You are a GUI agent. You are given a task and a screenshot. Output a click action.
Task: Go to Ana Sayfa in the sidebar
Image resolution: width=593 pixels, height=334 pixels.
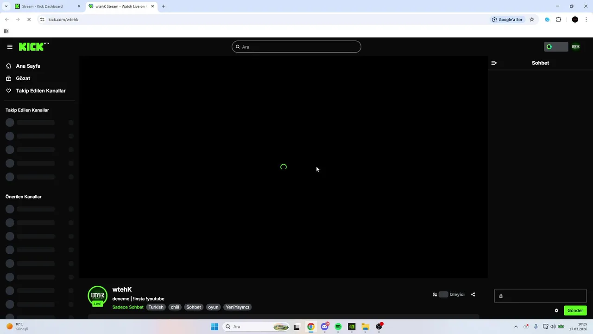pyautogui.click(x=28, y=66)
